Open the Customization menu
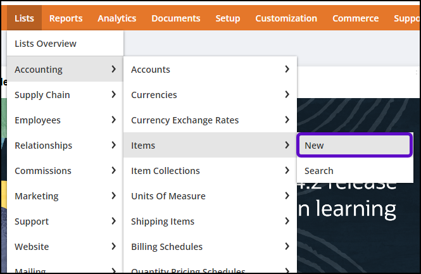Image resolution: width=421 pixels, height=274 pixels. [x=286, y=18]
